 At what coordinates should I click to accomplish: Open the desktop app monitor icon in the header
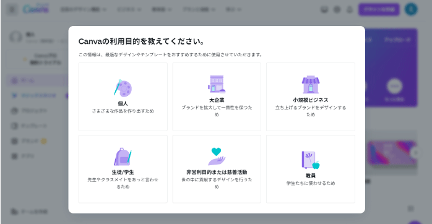tap(324, 10)
